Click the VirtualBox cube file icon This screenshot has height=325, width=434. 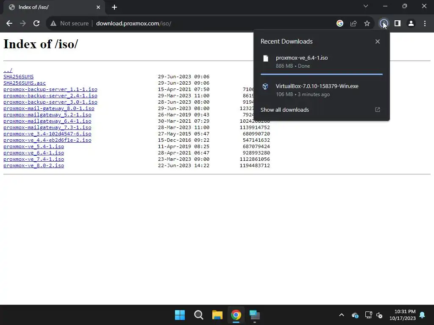point(265,86)
